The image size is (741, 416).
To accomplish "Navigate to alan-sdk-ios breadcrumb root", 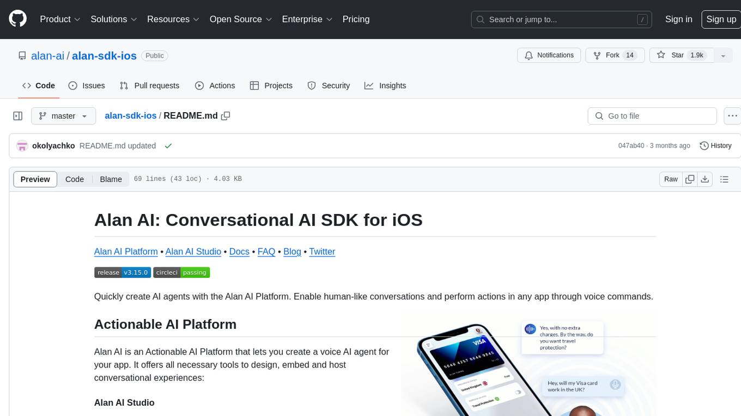I will [x=130, y=115].
